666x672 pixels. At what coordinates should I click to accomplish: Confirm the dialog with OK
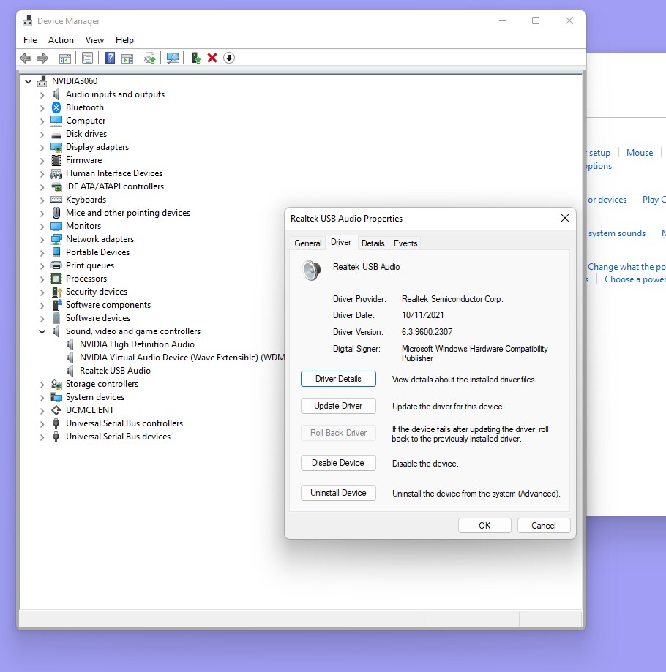pos(484,526)
